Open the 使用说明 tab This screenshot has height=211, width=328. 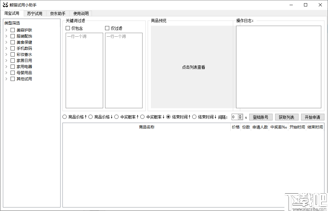click(x=80, y=13)
